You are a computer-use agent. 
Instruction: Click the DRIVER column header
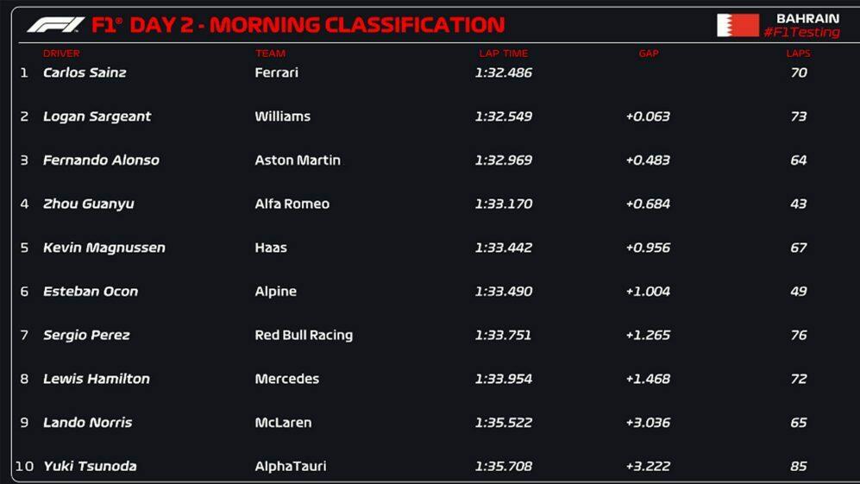61,53
